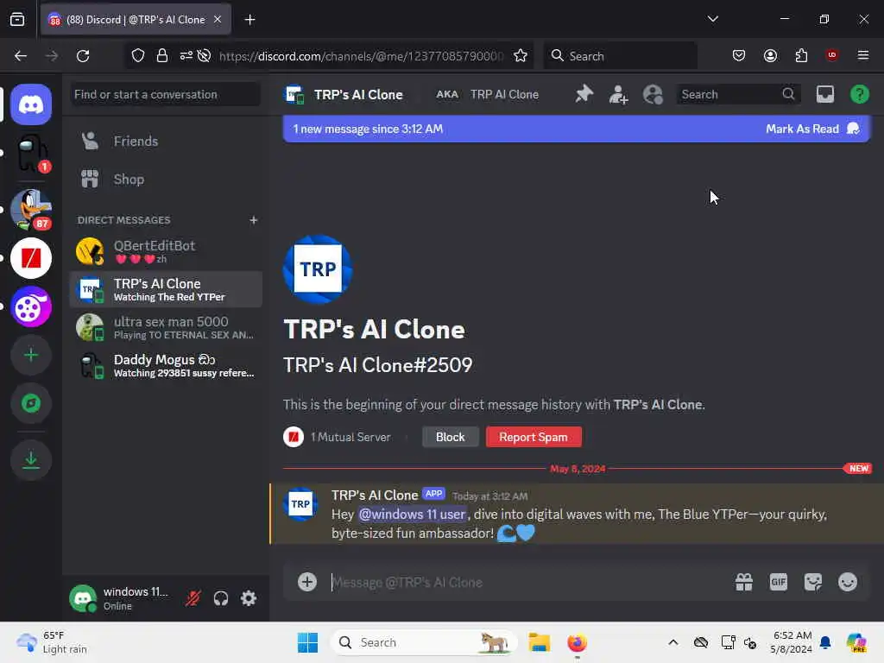
Task: Open Firefox Pocket save icon
Action: (739, 56)
